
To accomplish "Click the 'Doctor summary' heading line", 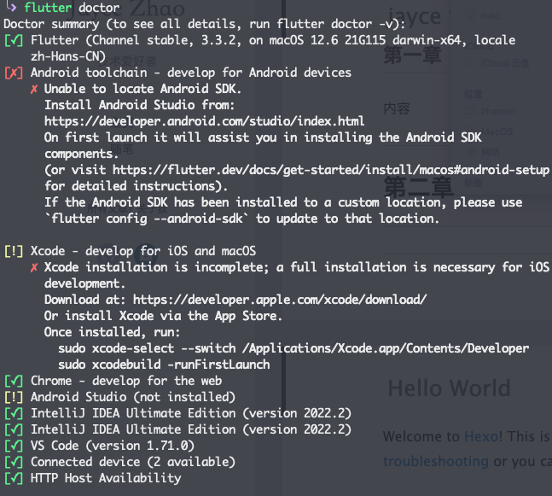I will [x=204, y=24].
